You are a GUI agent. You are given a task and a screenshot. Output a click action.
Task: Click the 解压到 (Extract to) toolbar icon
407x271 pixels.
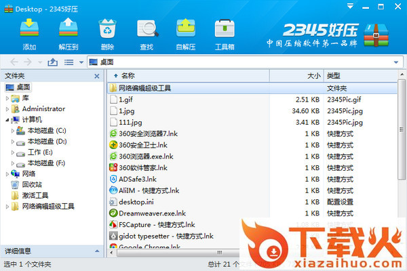[x=69, y=27]
